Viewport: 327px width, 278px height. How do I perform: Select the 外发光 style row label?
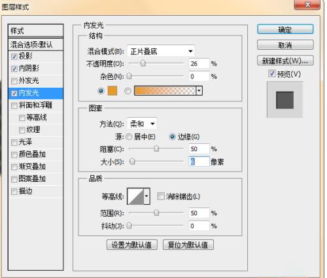(x=29, y=80)
